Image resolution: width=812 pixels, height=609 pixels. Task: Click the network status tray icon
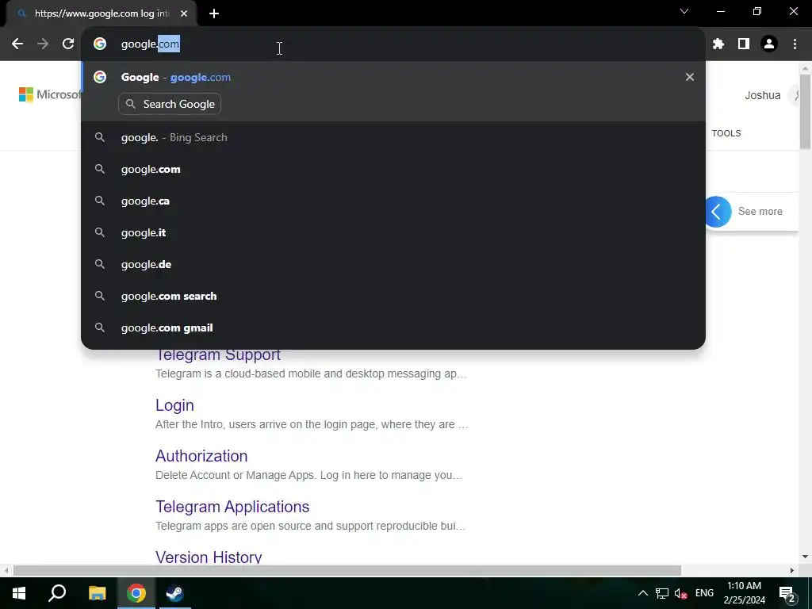pyautogui.click(x=662, y=593)
